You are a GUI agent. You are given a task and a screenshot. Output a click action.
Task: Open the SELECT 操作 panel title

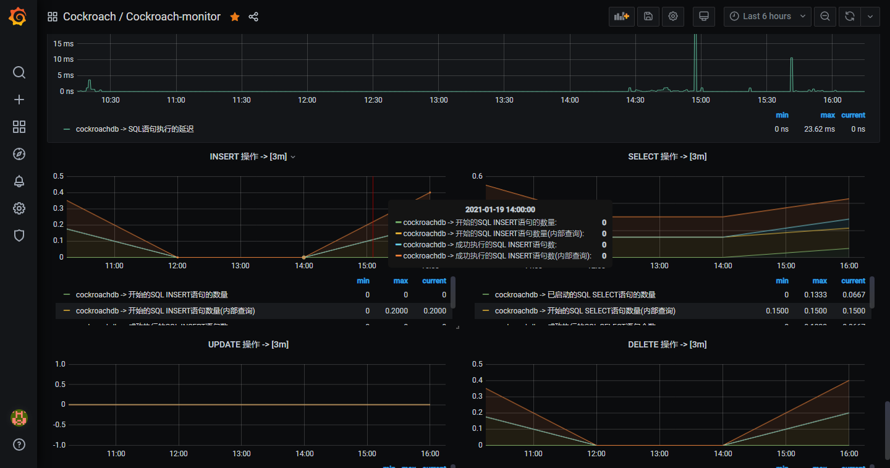pos(667,156)
